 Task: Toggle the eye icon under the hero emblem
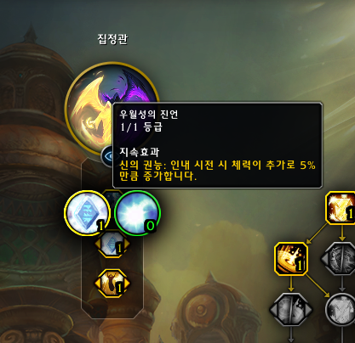coord(108,156)
